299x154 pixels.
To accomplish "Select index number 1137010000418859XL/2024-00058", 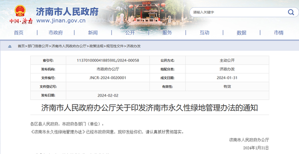I will coord(108,60).
